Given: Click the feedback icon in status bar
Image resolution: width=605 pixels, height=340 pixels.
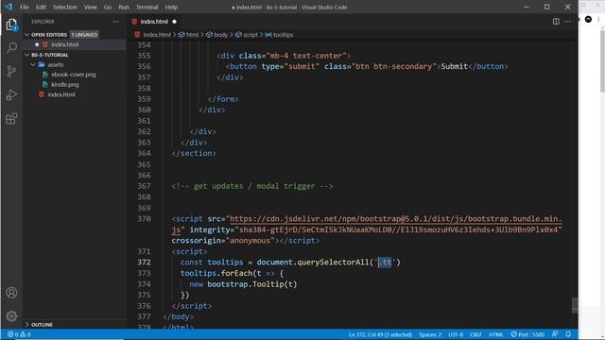Looking at the screenshot, I should point(555,334).
